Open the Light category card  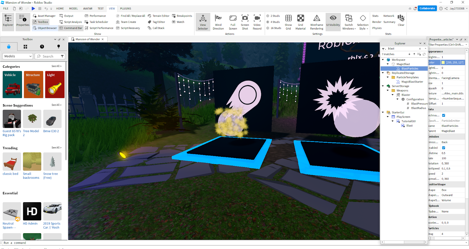pos(55,85)
